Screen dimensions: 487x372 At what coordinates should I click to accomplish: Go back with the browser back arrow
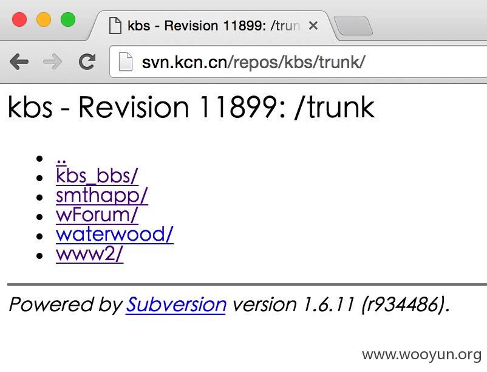19,61
